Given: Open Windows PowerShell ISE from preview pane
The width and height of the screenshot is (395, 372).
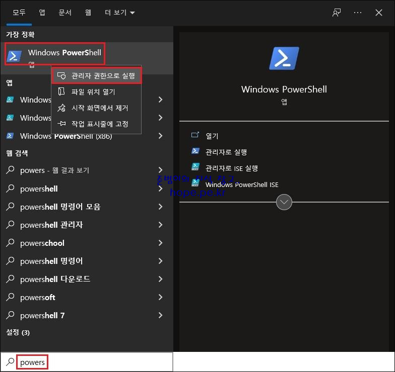Looking at the screenshot, I should (x=242, y=185).
